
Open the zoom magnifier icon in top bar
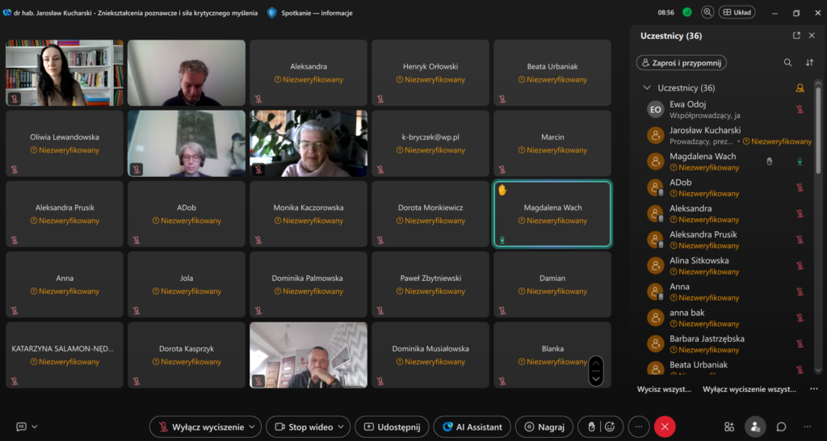pos(707,12)
